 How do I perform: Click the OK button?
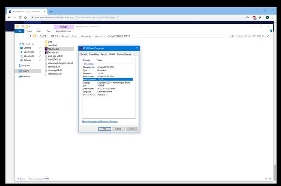pos(104,129)
